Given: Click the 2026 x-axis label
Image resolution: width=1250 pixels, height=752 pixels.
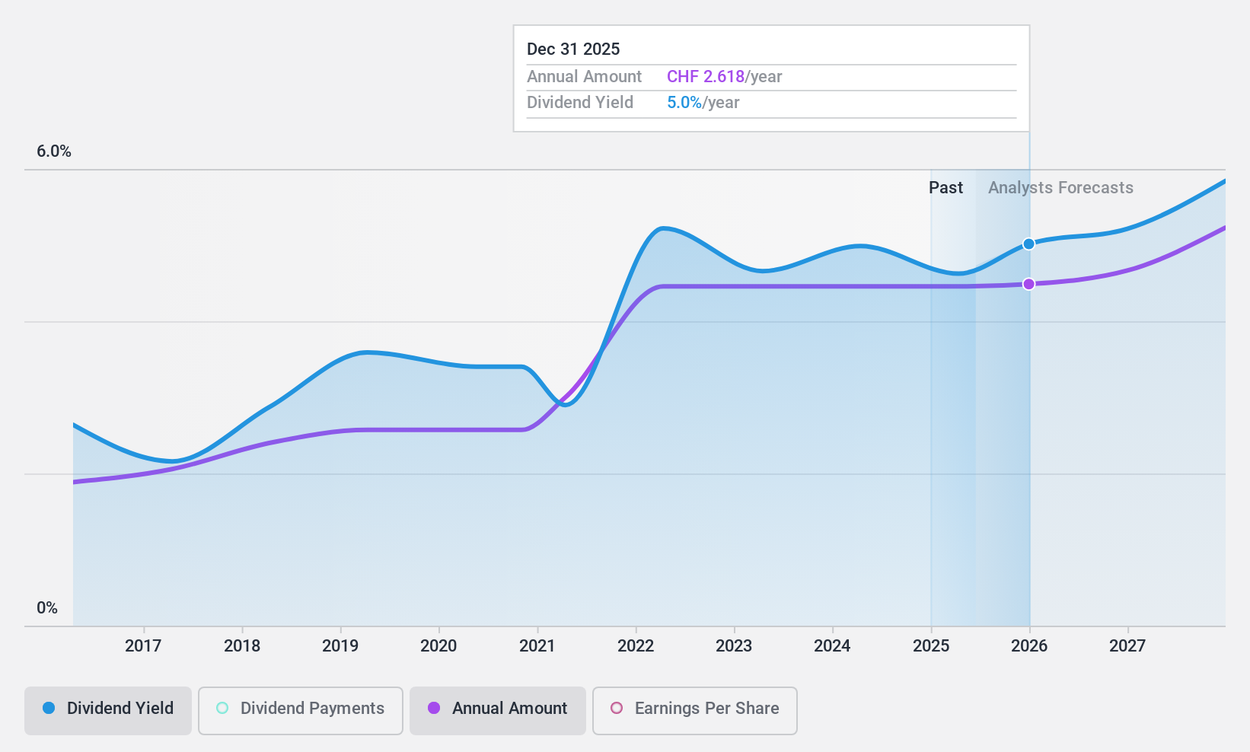Looking at the screenshot, I should pyautogui.click(x=1029, y=646).
